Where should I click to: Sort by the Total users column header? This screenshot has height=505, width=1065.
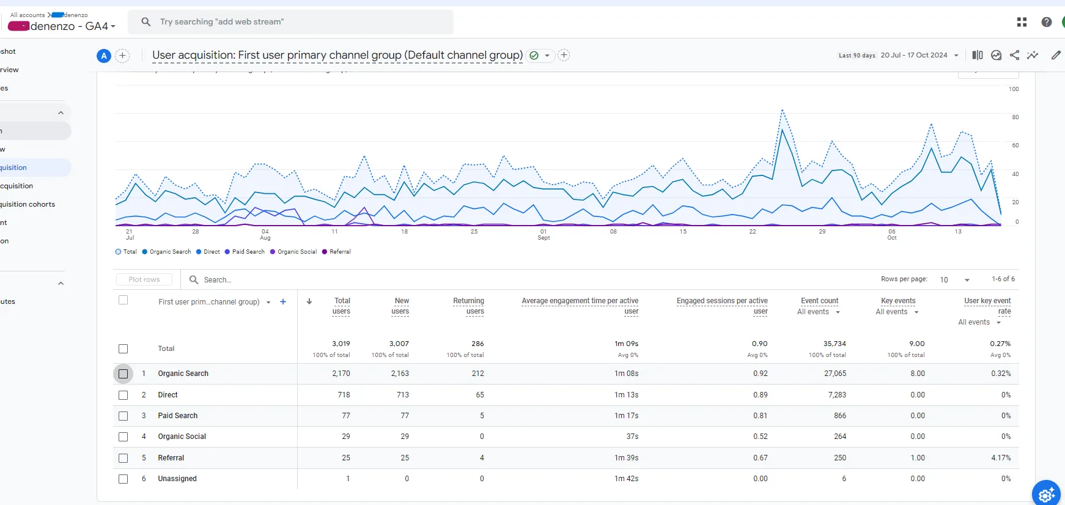341,306
